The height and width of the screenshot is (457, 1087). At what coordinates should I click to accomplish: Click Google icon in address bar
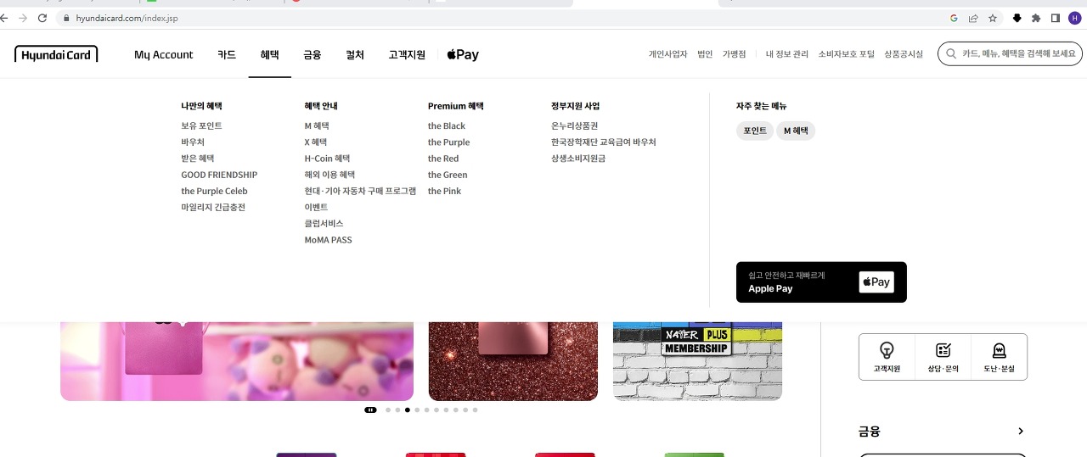click(x=954, y=18)
